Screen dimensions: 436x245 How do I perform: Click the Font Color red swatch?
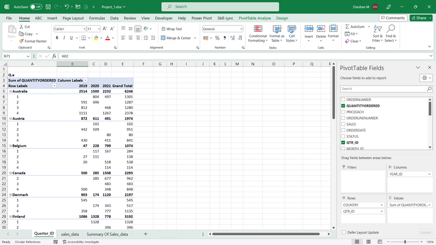pyautogui.click(x=108, y=38)
